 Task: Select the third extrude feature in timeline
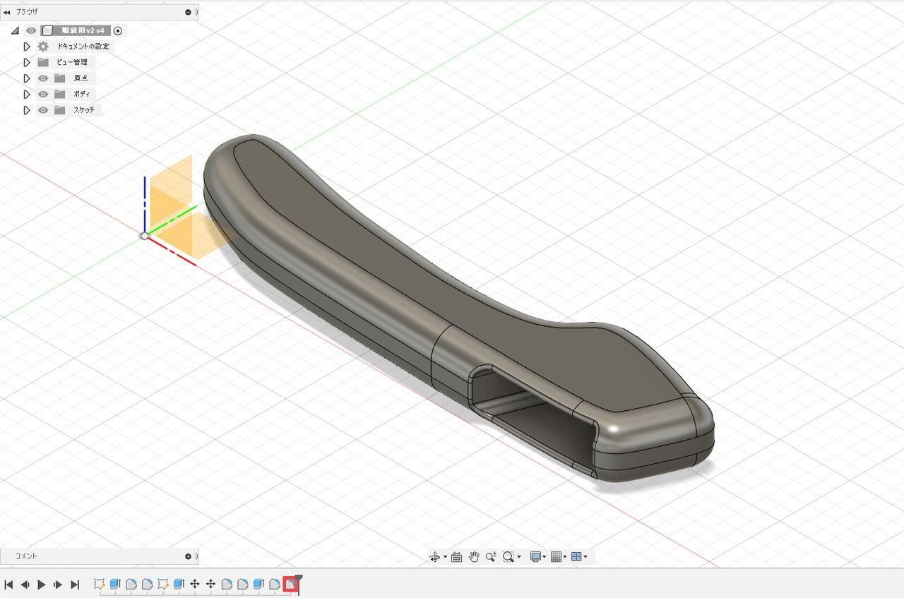[258, 585]
